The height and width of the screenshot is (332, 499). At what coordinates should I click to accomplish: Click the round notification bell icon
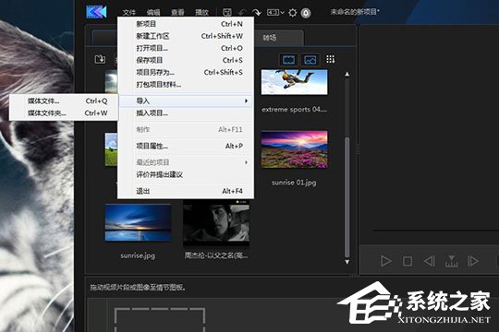pos(306,13)
